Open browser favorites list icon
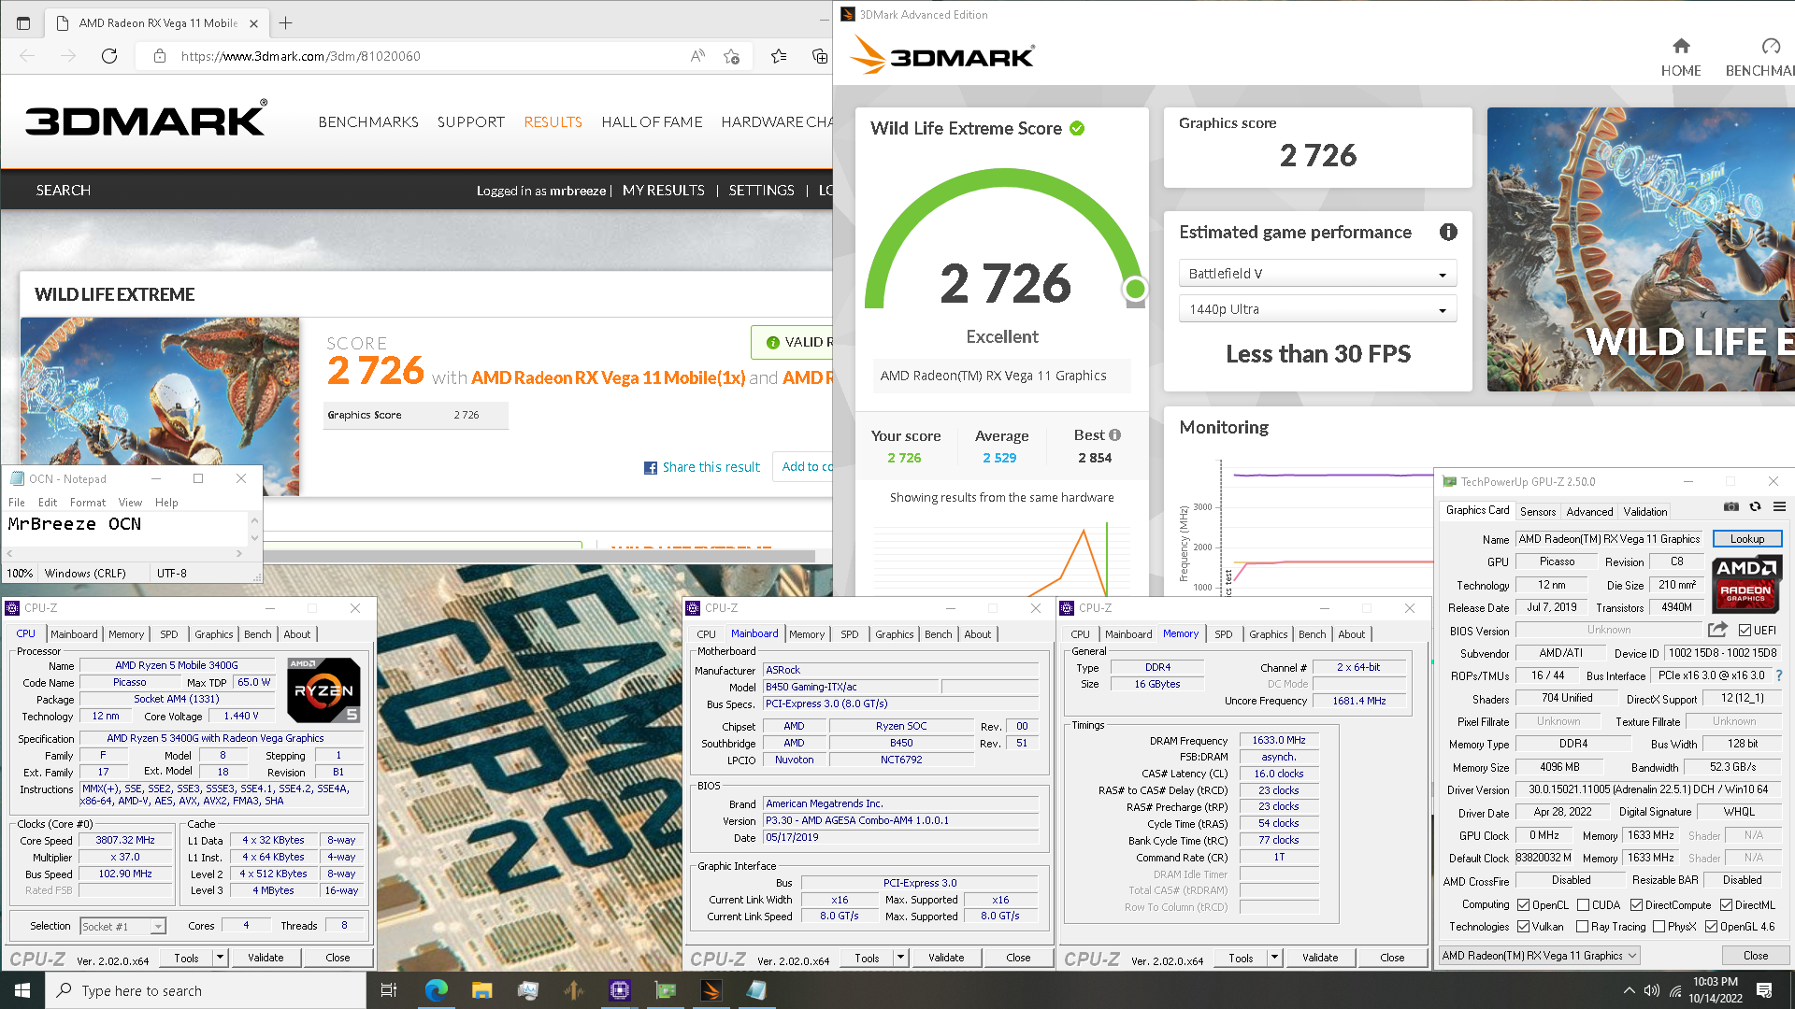This screenshot has height=1009, width=1795. (x=779, y=56)
